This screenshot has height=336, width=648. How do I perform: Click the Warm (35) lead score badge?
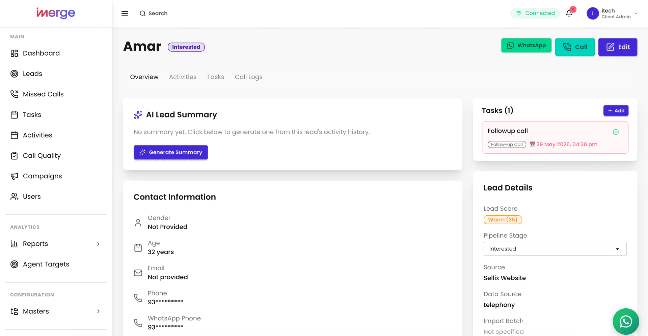(x=503, y=220)
